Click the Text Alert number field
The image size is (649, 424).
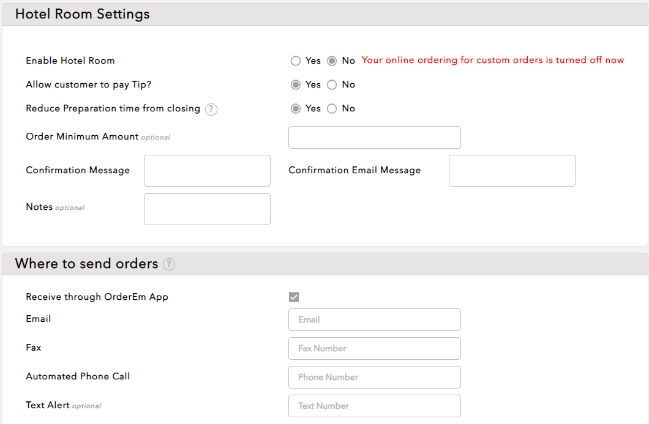374,406
